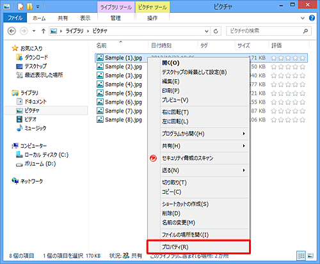This screenshot has height=264, width=320.
Task: Click the ピクチャ breadcrumb segment
Action: coord(100,31)
